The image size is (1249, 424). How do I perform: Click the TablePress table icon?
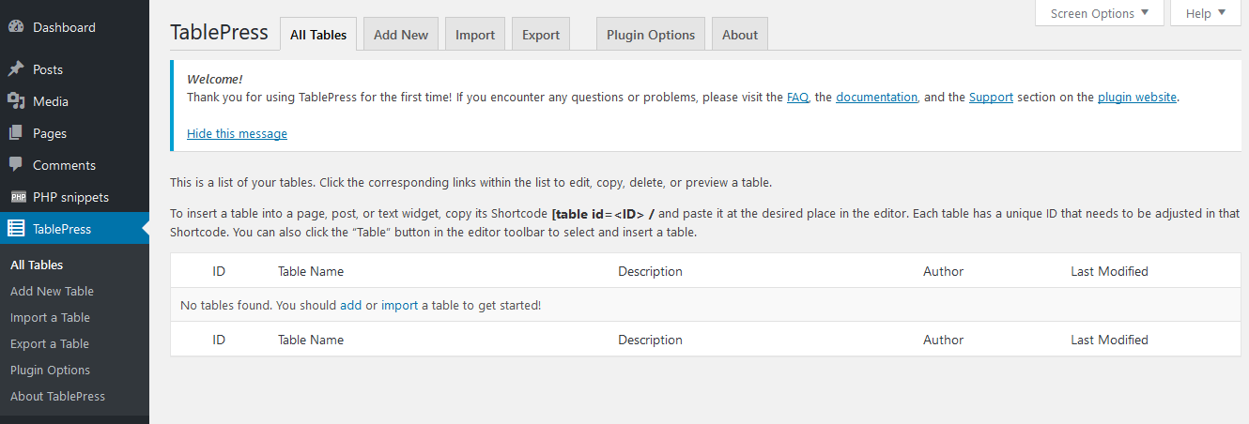(16, 229)
